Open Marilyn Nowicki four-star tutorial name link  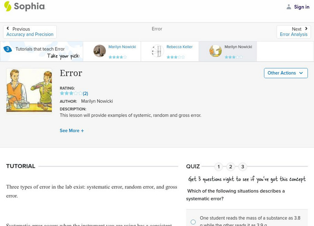click(122, 47)
